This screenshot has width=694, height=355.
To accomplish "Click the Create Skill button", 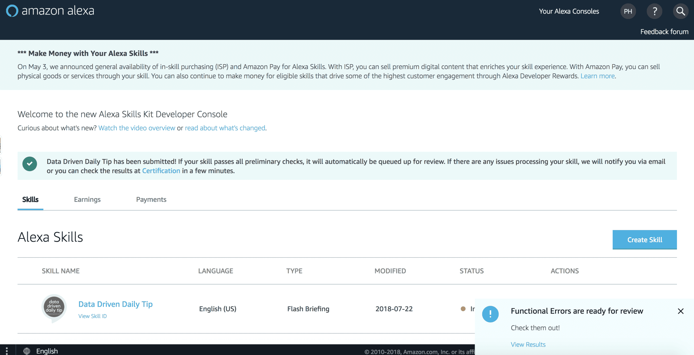I will (x=645, y=240).
